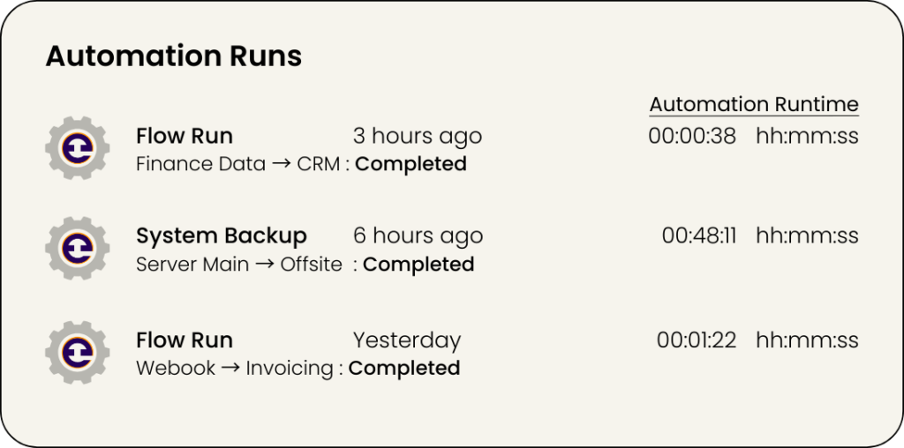Click the 6 hours ago timestamp

click(x=418, y=236)
